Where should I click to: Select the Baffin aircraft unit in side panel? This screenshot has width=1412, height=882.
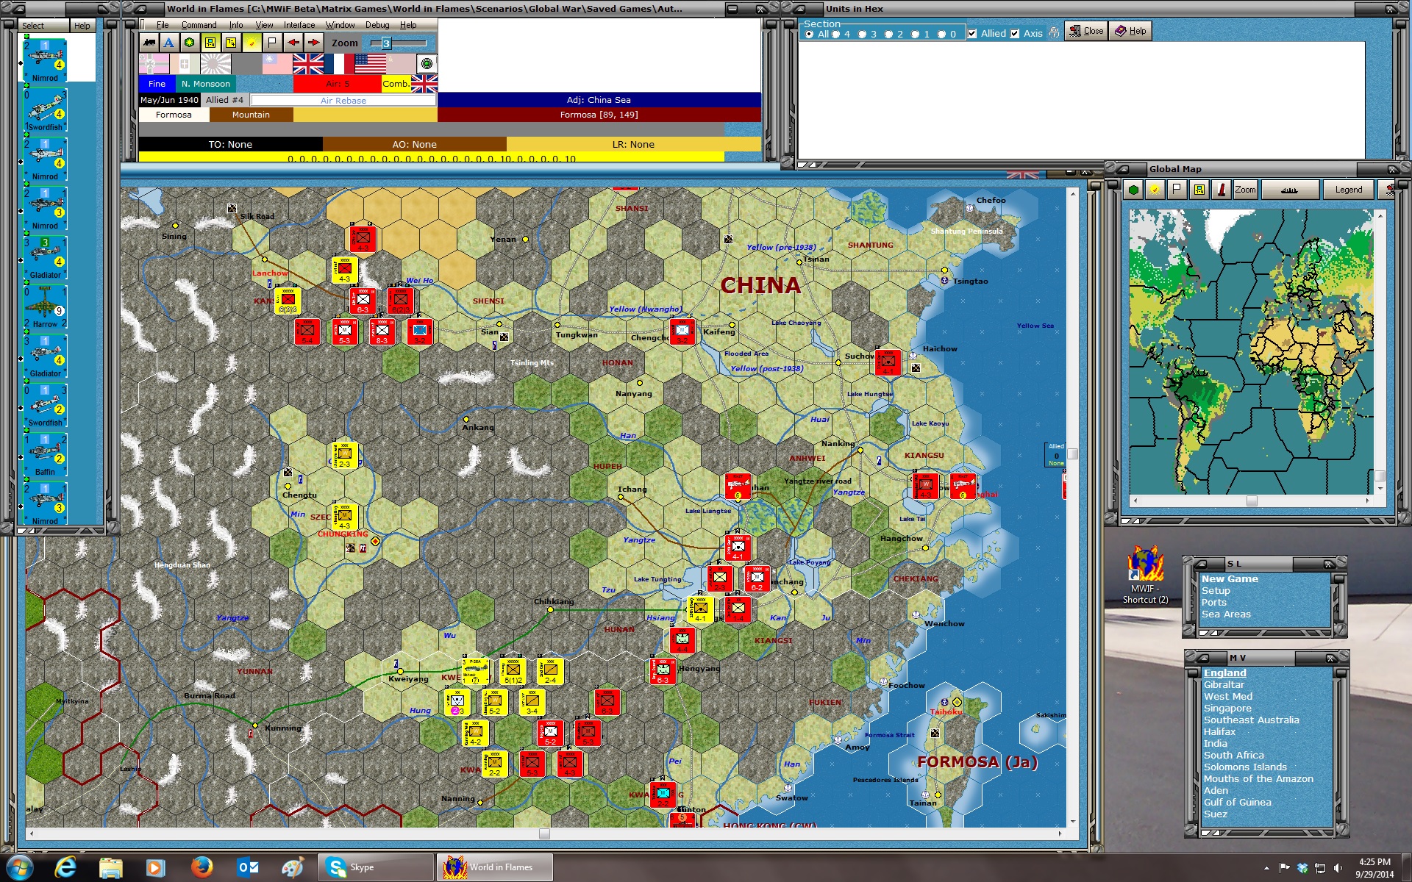[x=45, y=455]
